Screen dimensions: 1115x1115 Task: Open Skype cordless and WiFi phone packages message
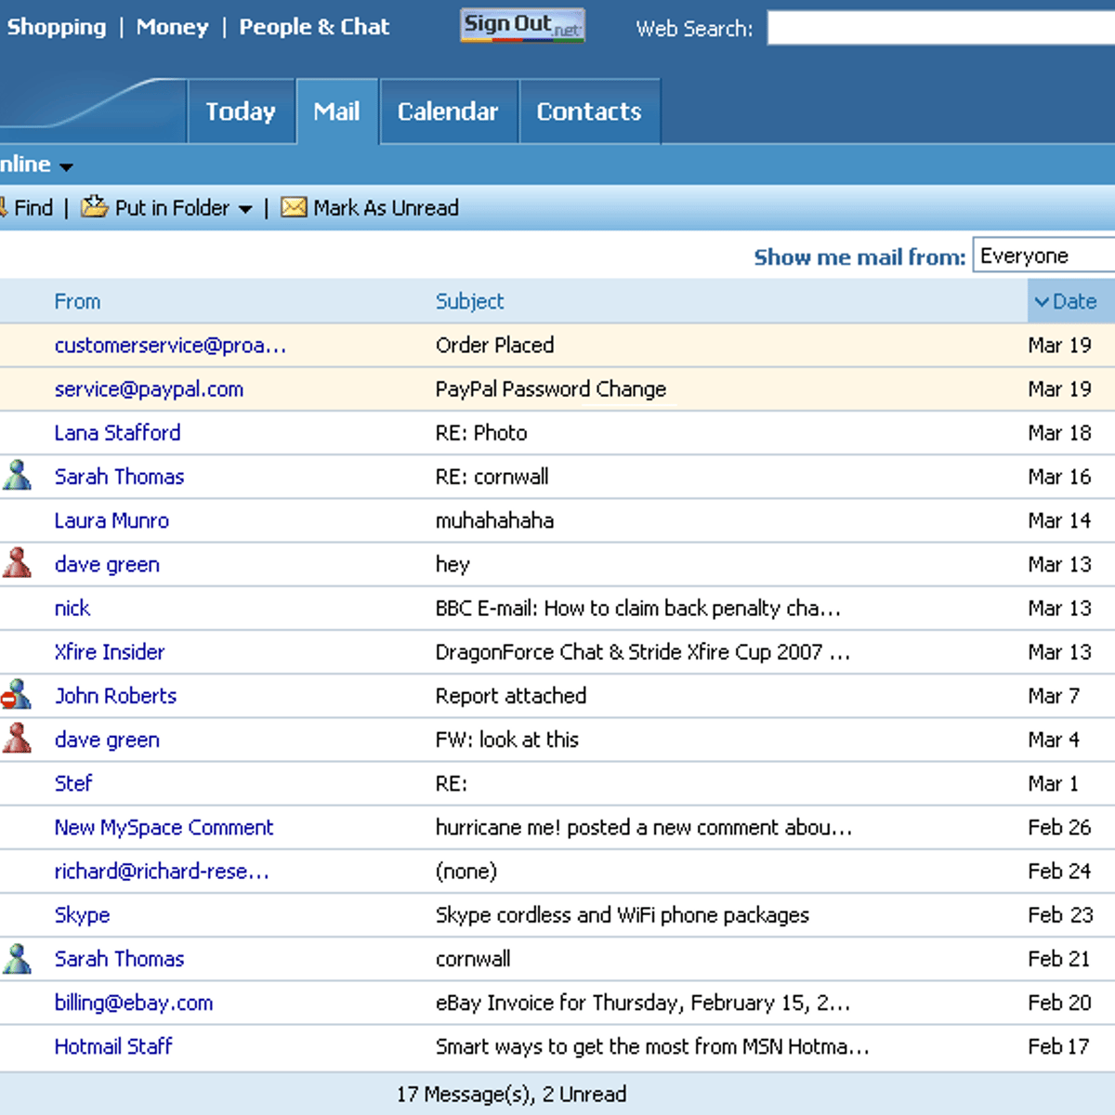pos(623,915)
